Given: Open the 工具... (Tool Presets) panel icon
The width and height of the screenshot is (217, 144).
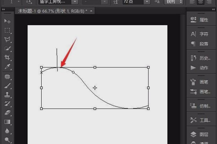Looking at the screenshot, I should (193, 120).
